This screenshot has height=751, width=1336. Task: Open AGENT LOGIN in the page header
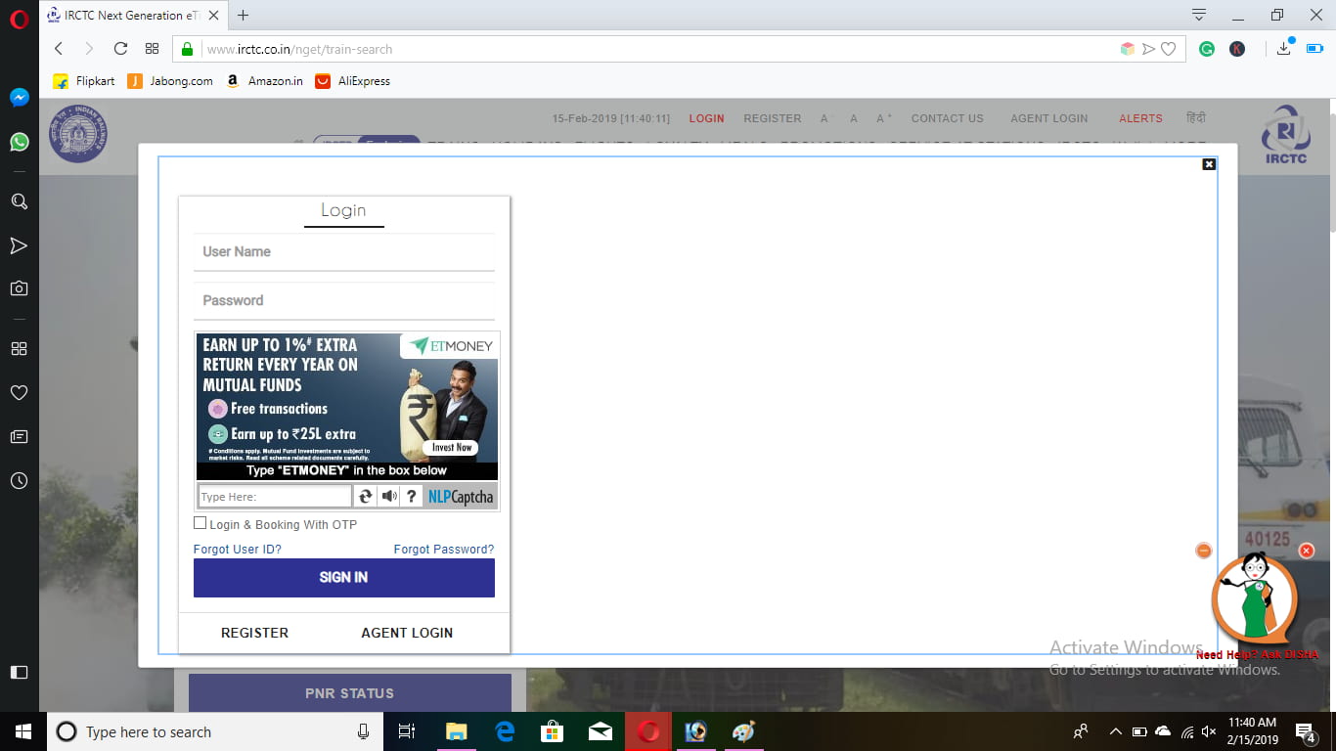[x=1049, y=118]
